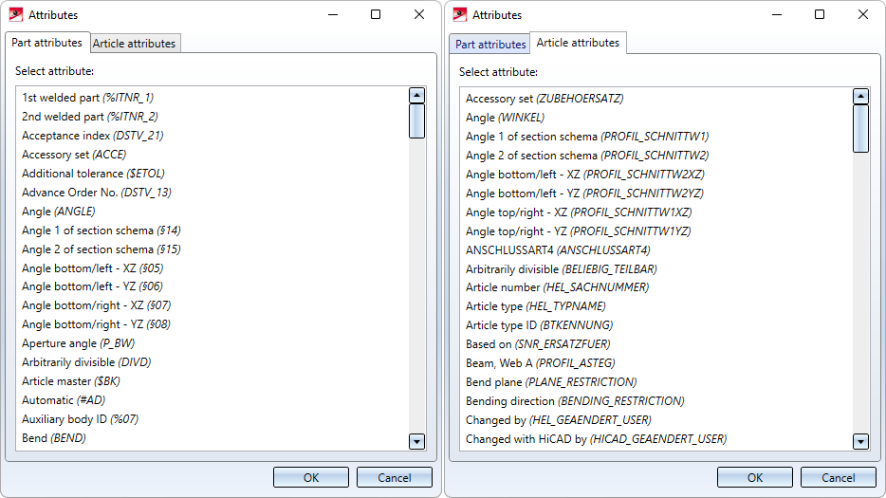Select 'Auxiliary body ID (%07)' entry

pyautogui.click(x=81, y=419)
